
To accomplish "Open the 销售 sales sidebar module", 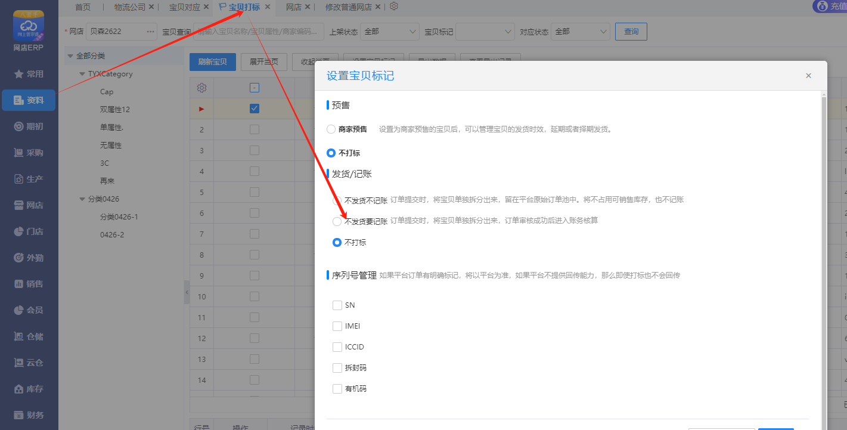I will pos(29,284).
